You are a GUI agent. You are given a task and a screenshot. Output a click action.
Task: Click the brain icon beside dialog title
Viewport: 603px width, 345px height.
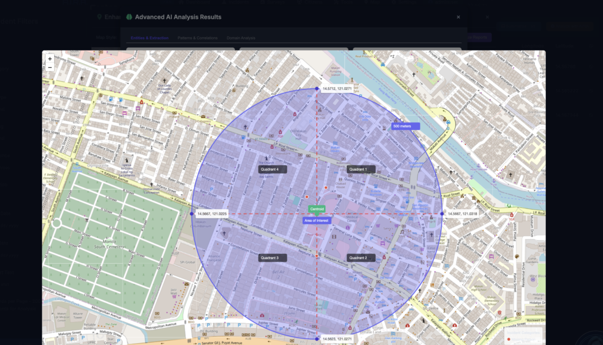point(129,17)
